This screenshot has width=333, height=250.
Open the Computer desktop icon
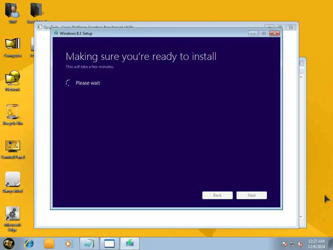pyautogui.click(x=13, y=48)
